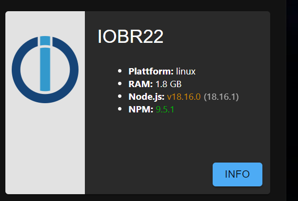
Task: Click the 'Plattform: linux' entry
Action: [162, 72]
